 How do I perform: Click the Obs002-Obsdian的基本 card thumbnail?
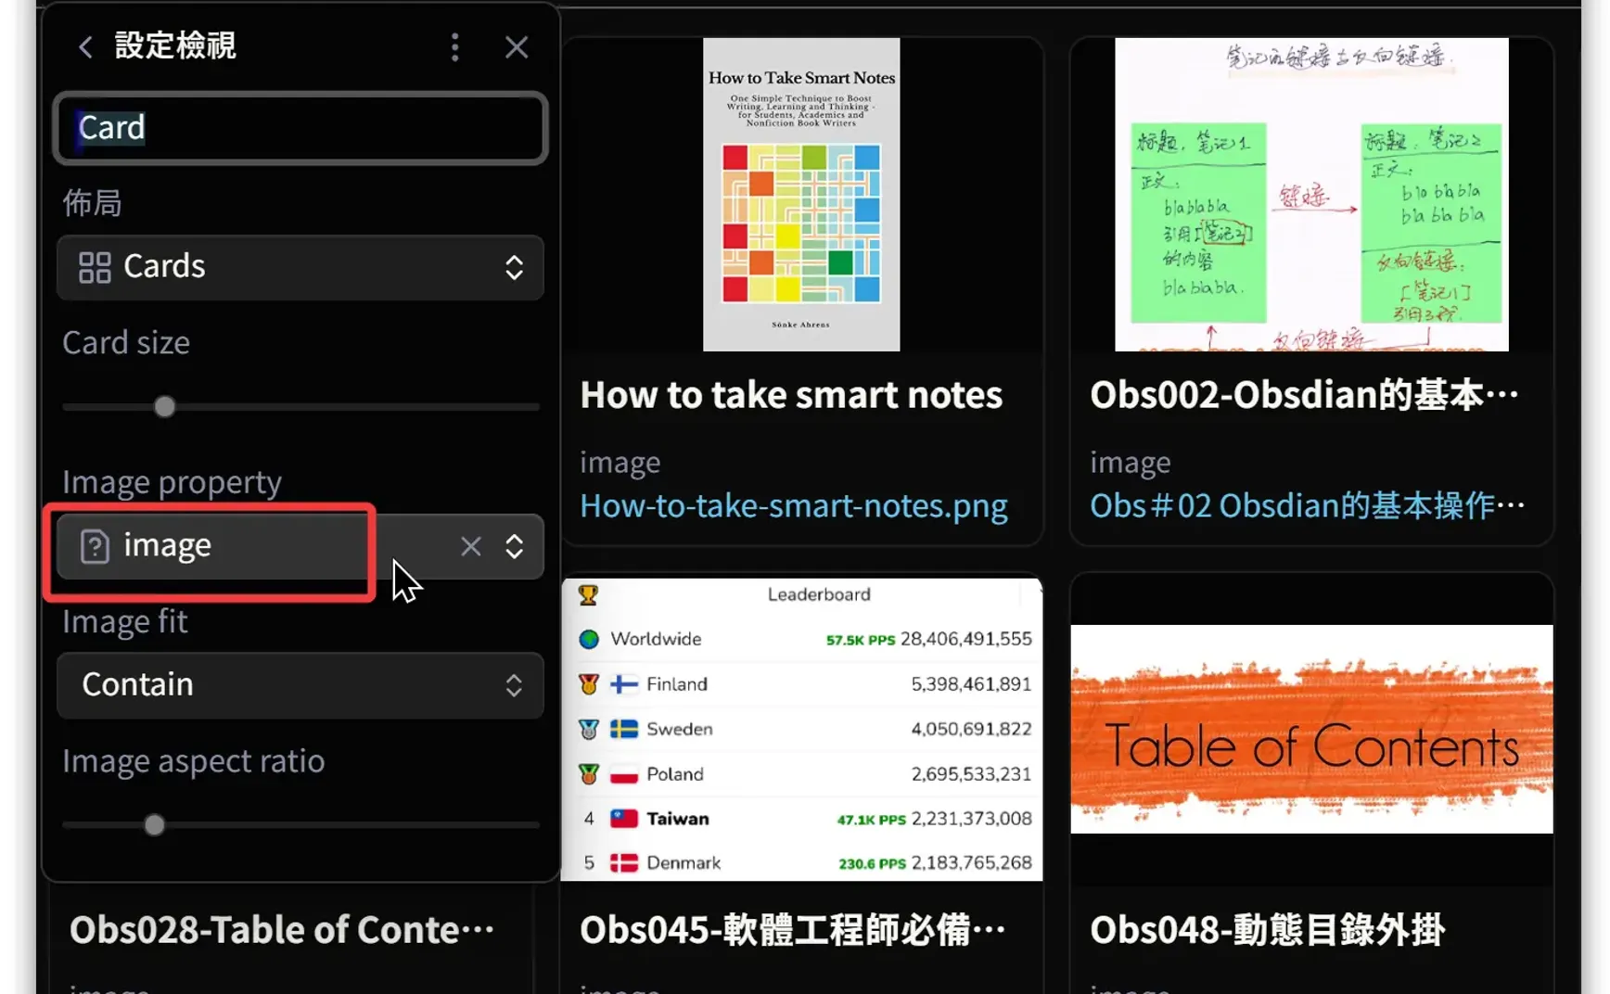1310,192
